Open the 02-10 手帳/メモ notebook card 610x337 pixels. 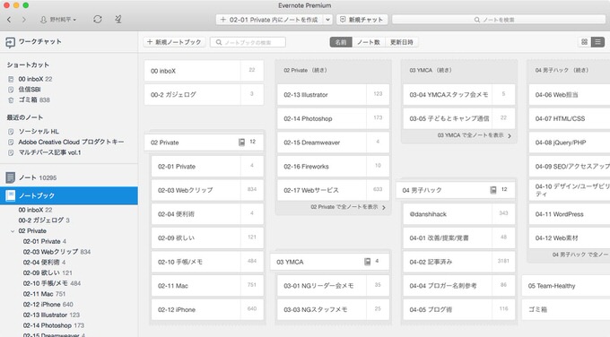point(207,262)
